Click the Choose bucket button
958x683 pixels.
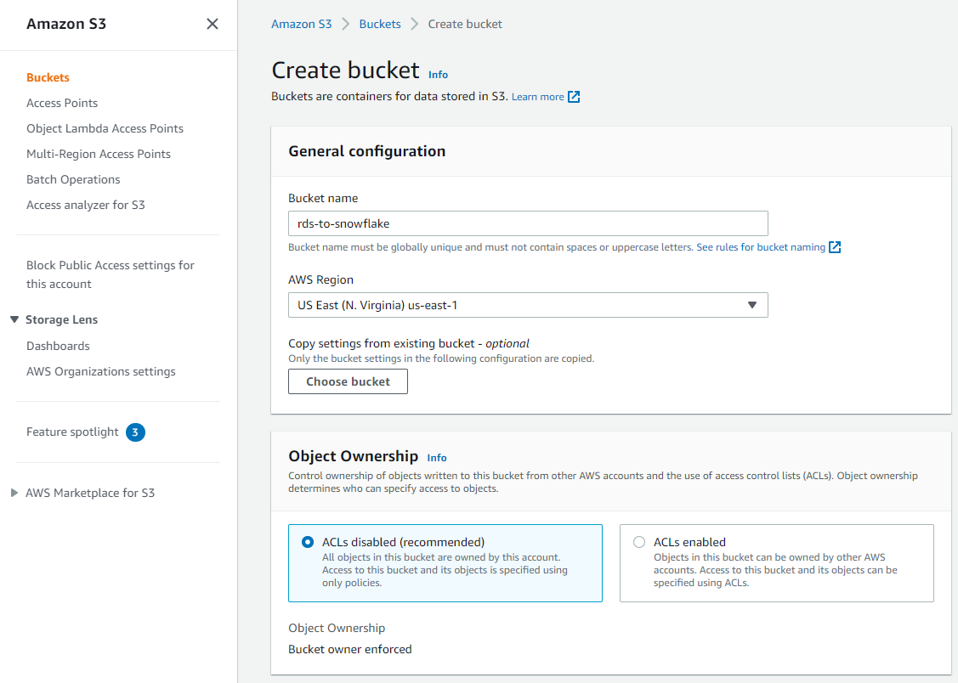[x=348, y=381]
